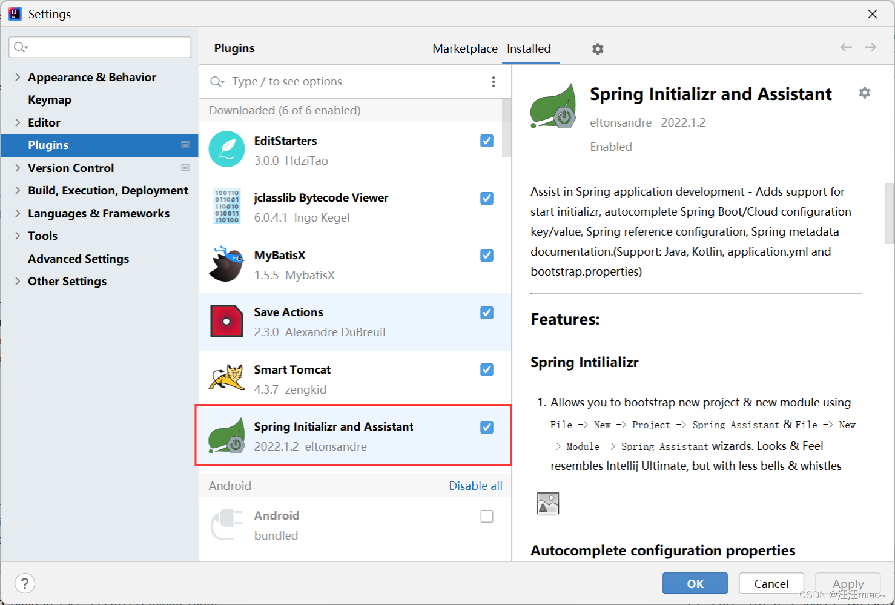The image size is (895, 605).
Task: Click the 'Smart Tomcat' plugin name
Action: pyautogui.click(x=292, y=369)
